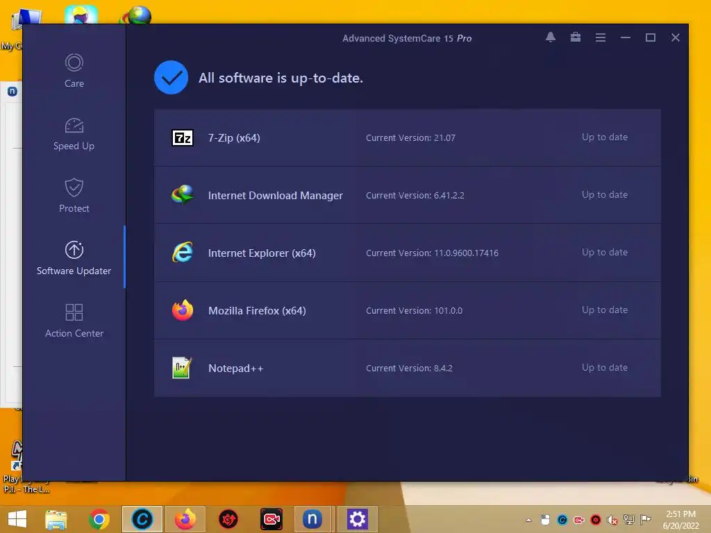The width and height of the screenshot is (711, 533).
Task: Click the blue checkmark status icon
Action: 171,78
